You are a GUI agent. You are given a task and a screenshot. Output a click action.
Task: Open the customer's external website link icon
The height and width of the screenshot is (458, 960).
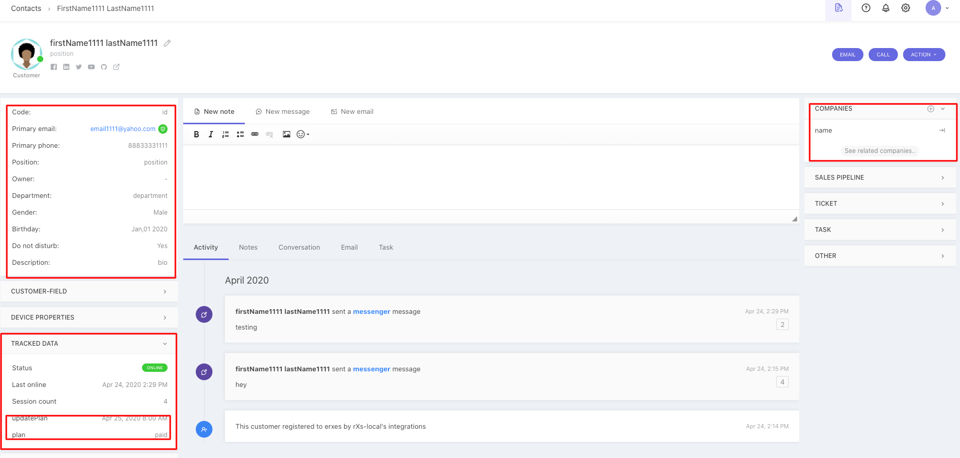click(116, 67)
